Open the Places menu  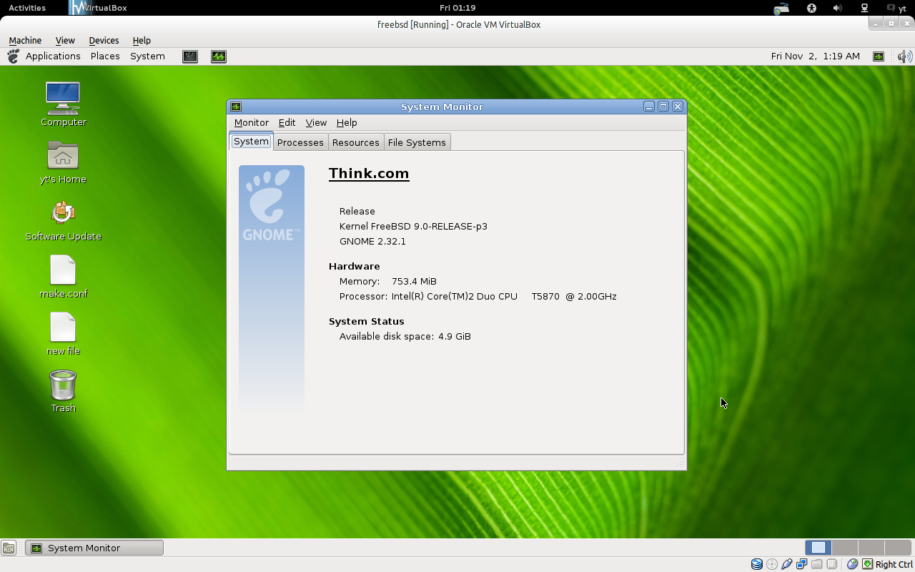tap(105, 56)
